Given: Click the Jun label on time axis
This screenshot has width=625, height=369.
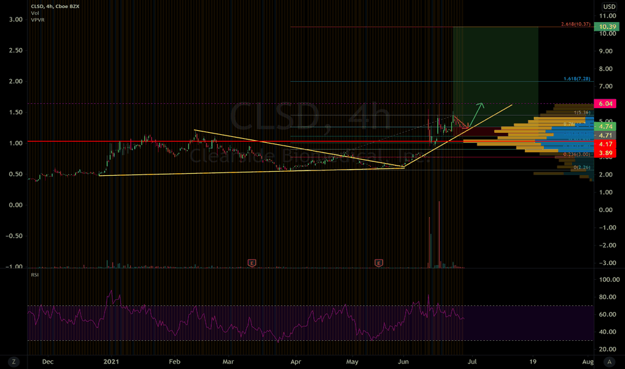Looking at the screenshot, I should tap(404, 362).
